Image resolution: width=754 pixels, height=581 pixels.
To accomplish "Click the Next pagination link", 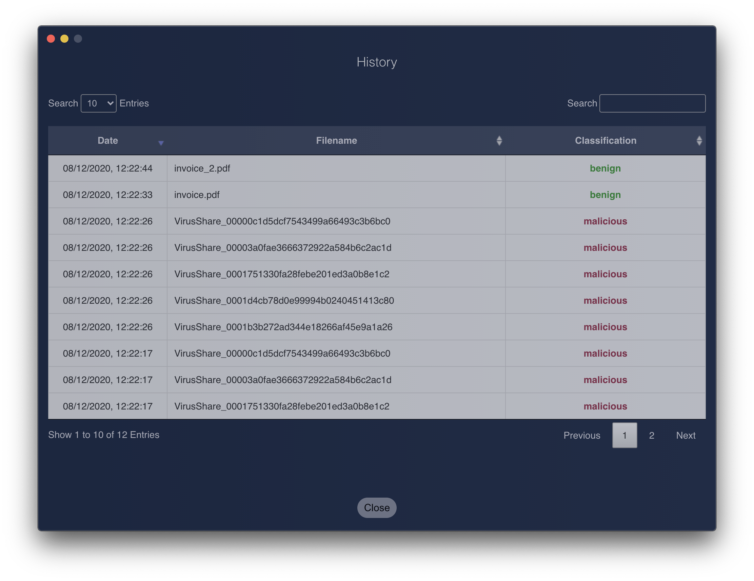I will coord(686,435).
